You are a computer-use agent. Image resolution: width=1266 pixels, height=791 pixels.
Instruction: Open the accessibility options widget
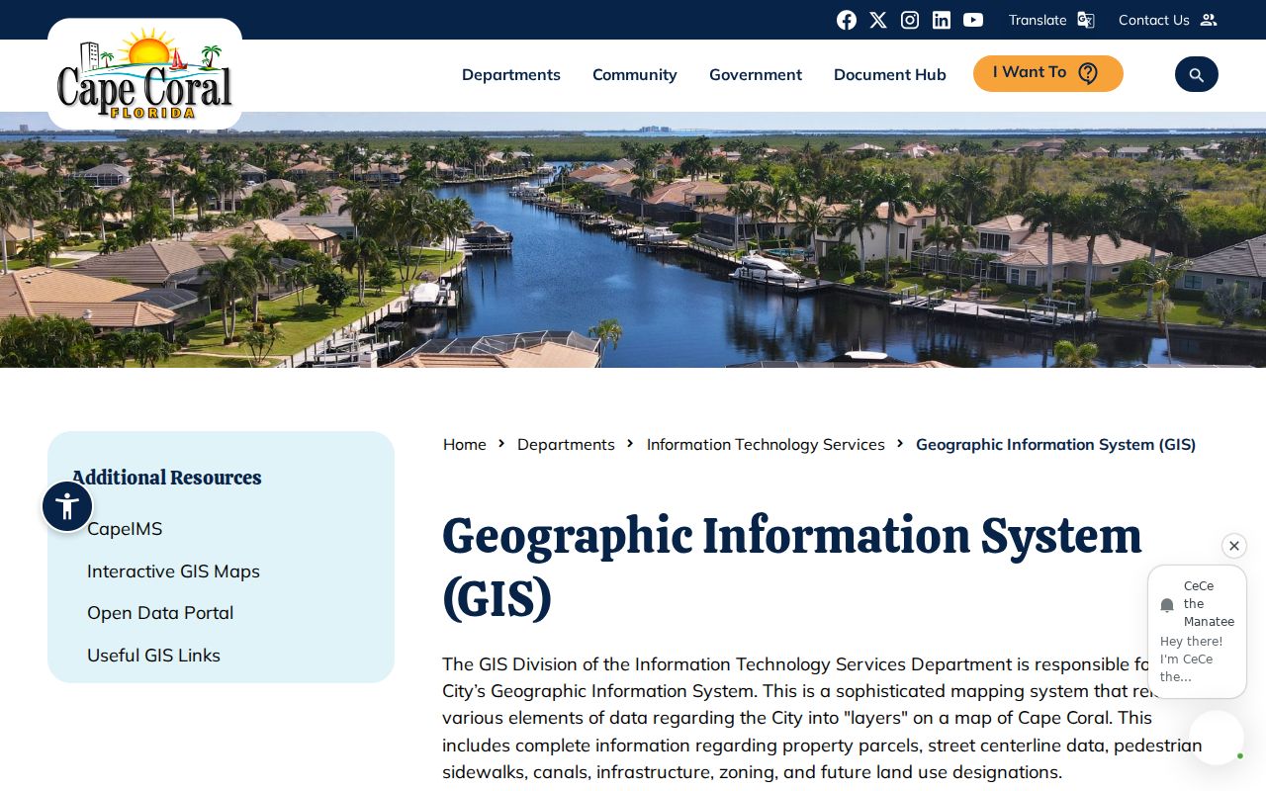coord(67,506)
